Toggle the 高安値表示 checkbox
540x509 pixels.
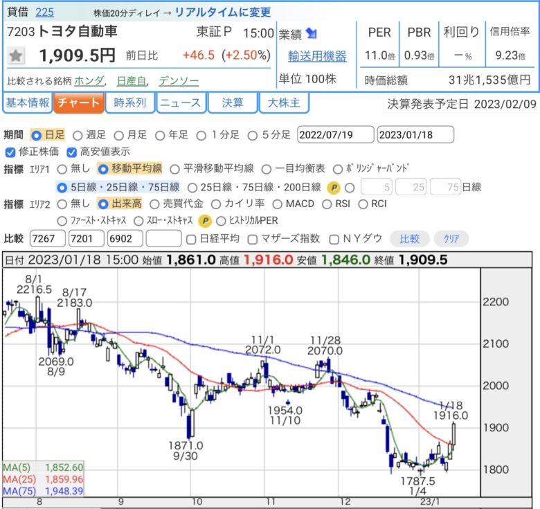click(71, 152)
